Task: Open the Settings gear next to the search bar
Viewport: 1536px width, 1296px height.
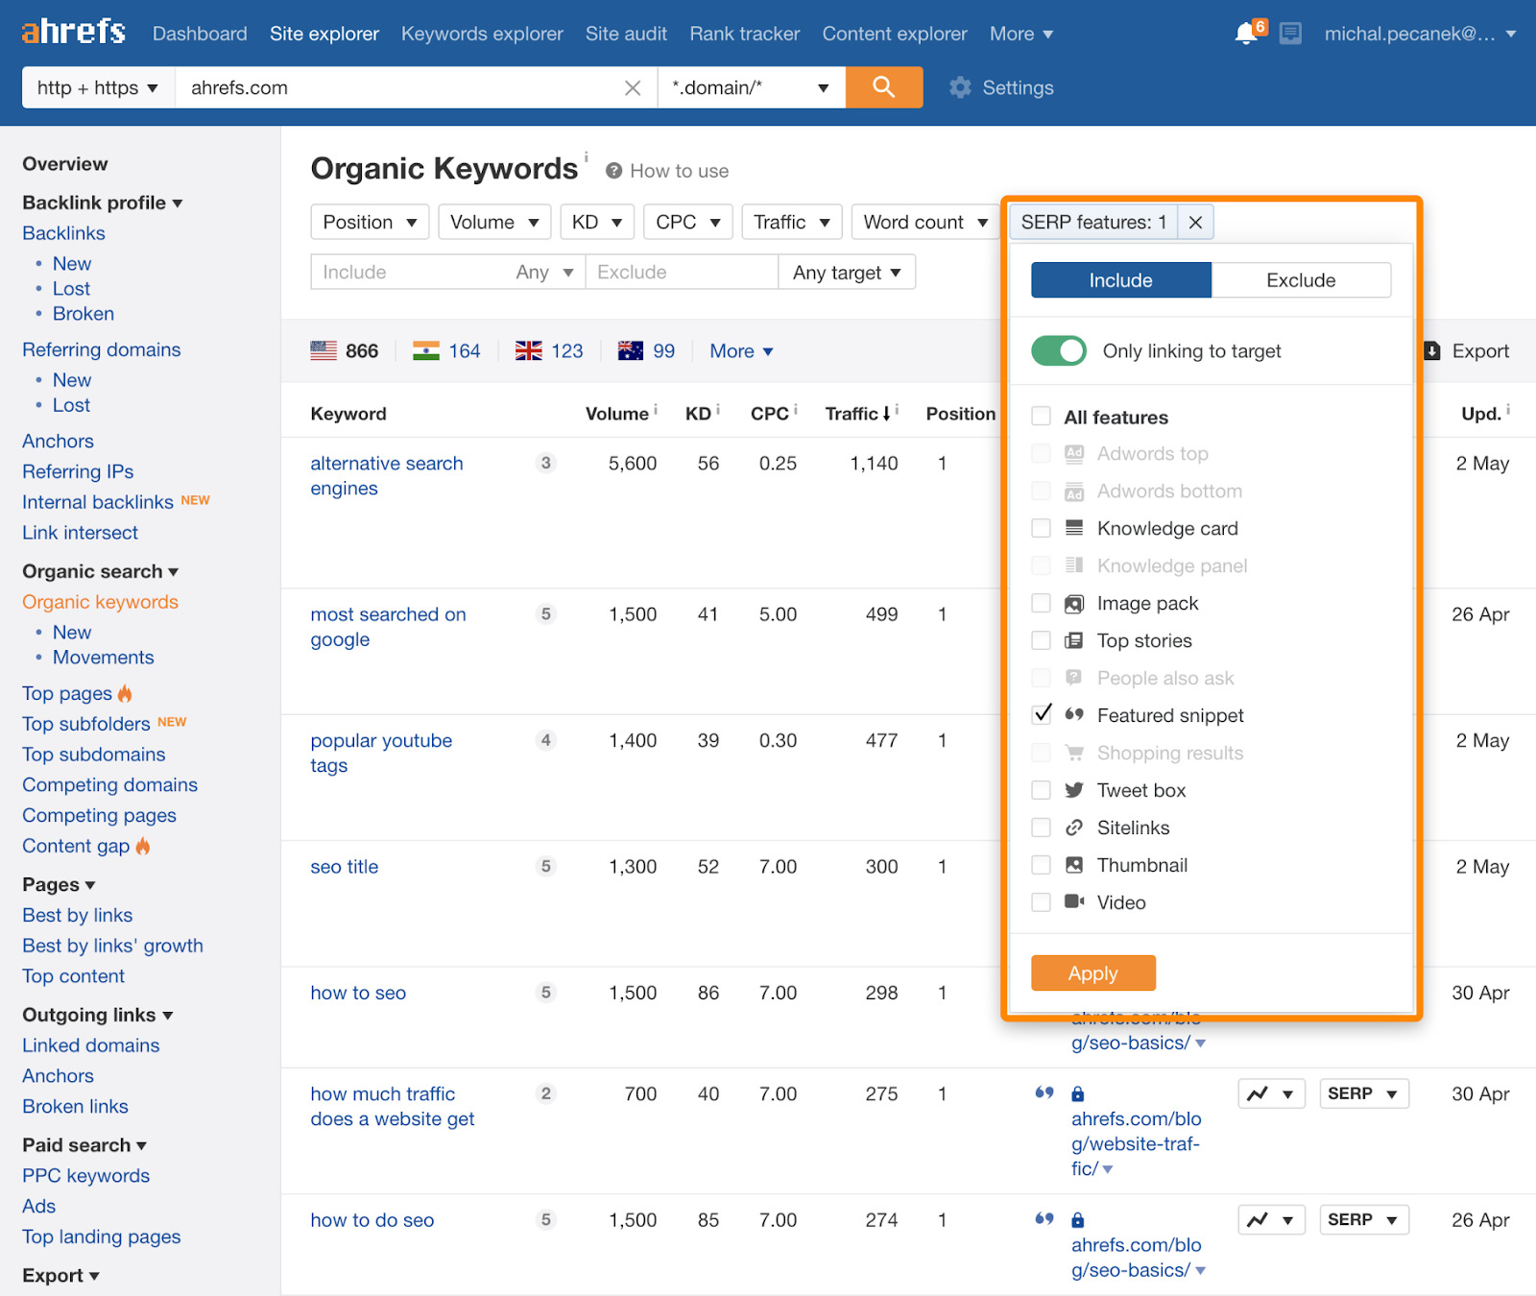Action: (959, 87)
